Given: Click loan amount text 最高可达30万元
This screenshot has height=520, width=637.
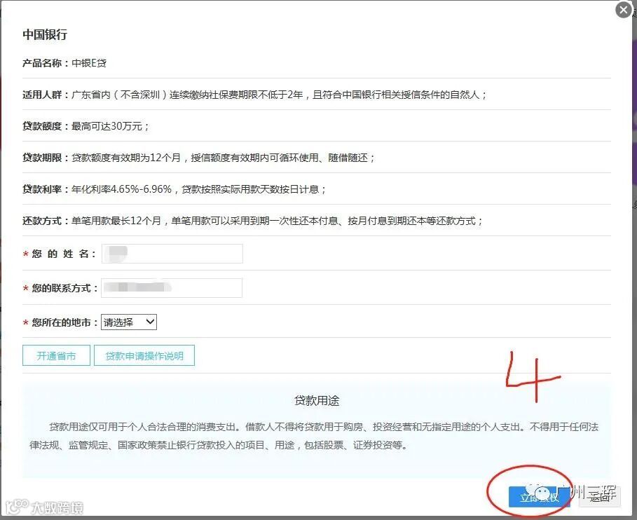Looking at the screenshot, I should point(107,126).
